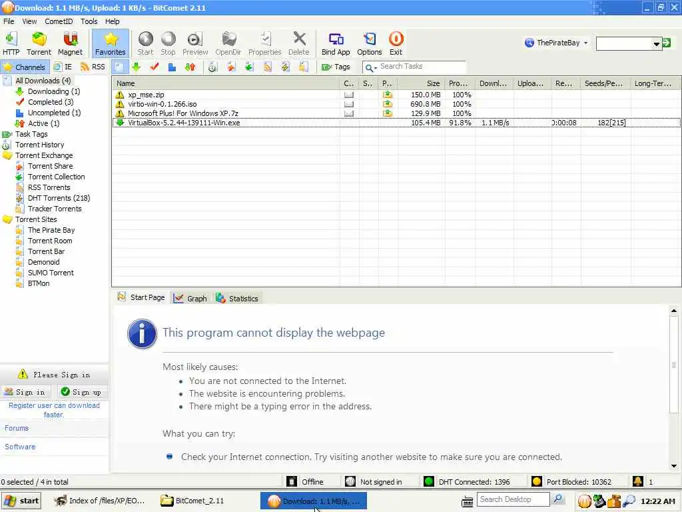Expand the search box combo arrow
The width and height of the screenshot is (682, 512).
click(656, 43)
